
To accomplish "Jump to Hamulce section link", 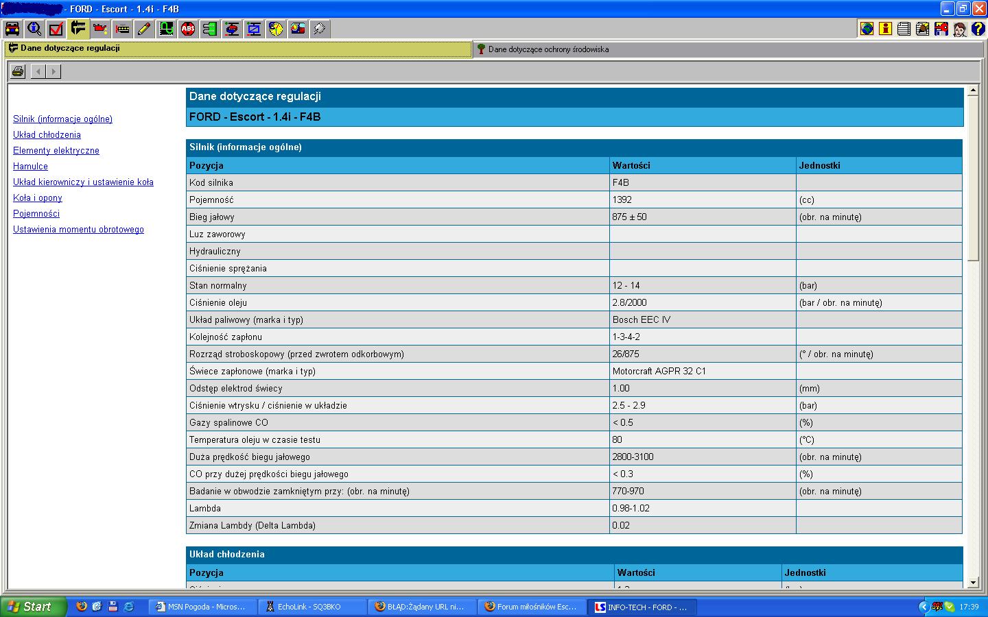I will click(x=30, y=167).
